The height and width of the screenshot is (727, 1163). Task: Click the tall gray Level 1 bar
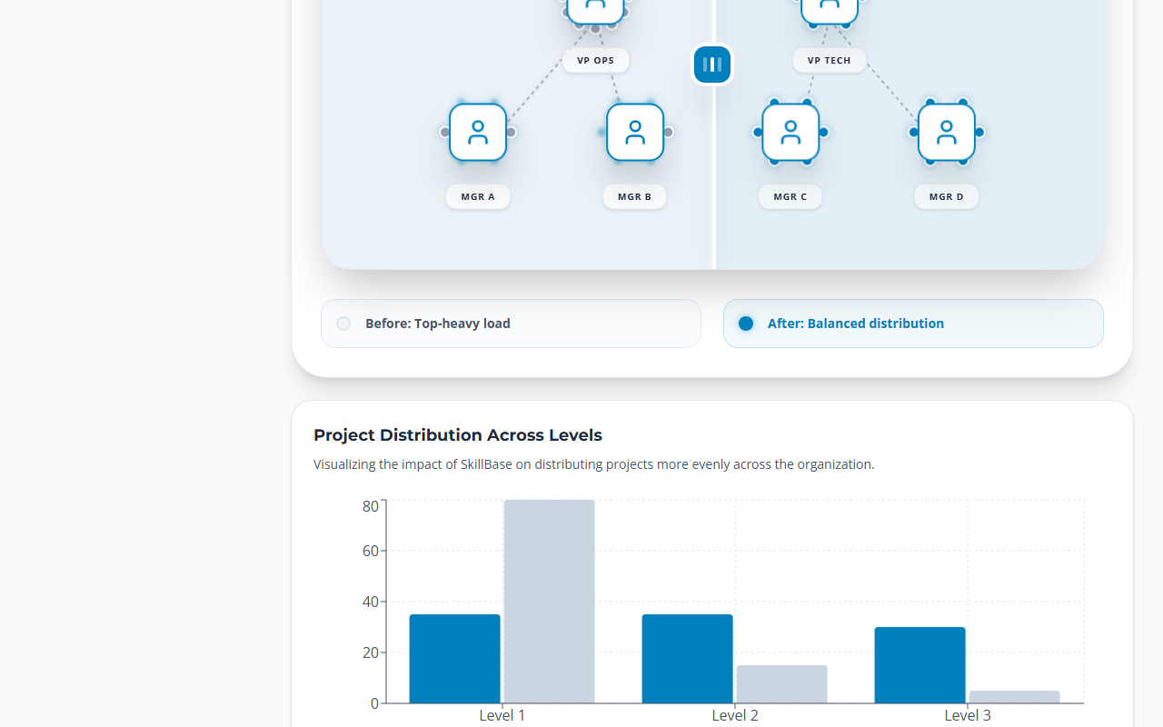click(x=549, y=600)
